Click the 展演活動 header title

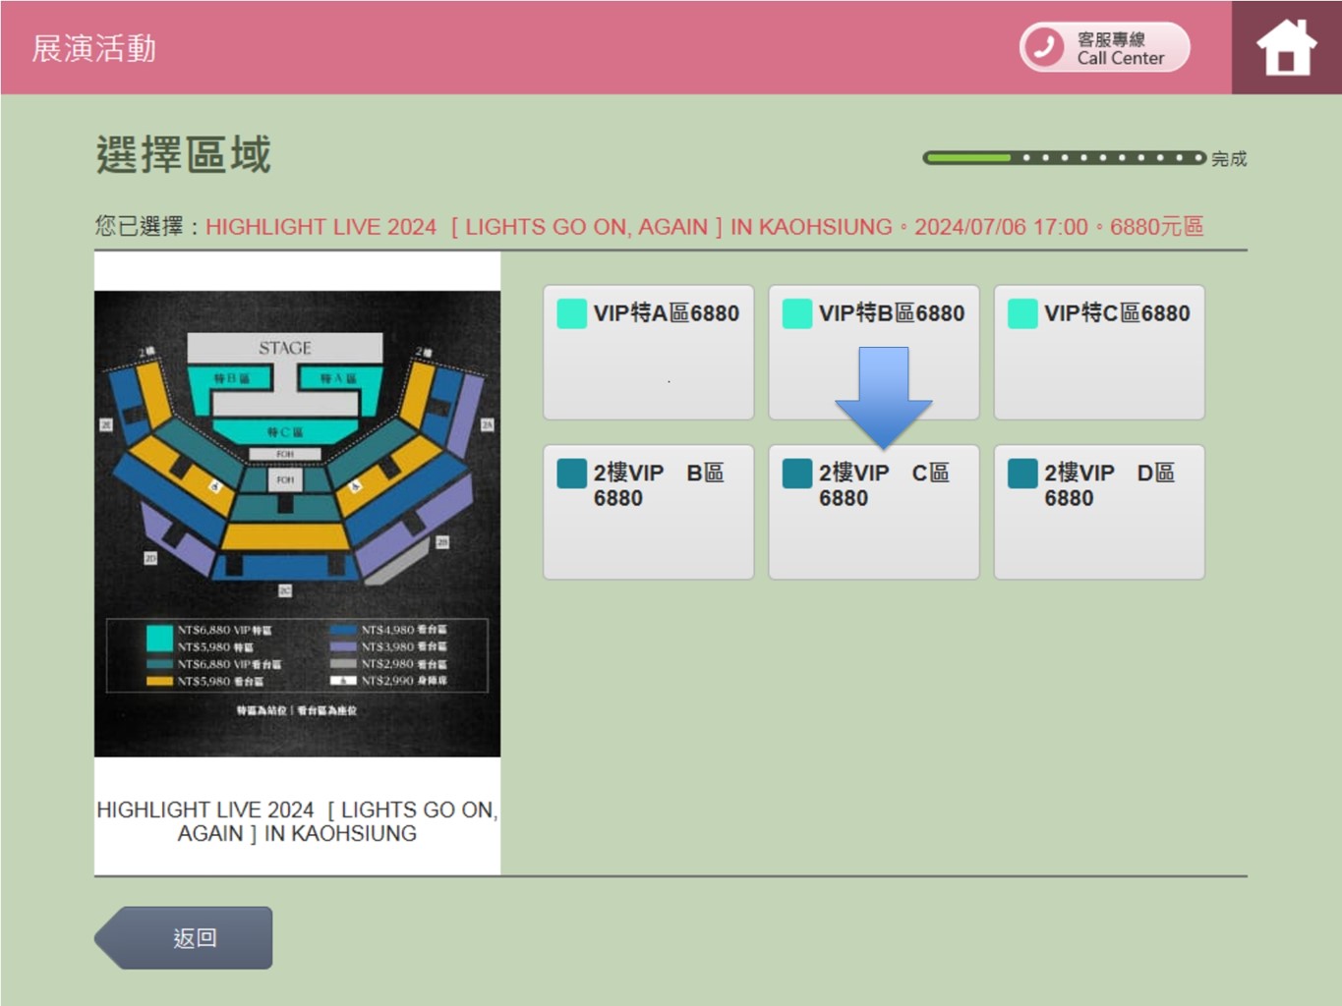coord(94,48)
